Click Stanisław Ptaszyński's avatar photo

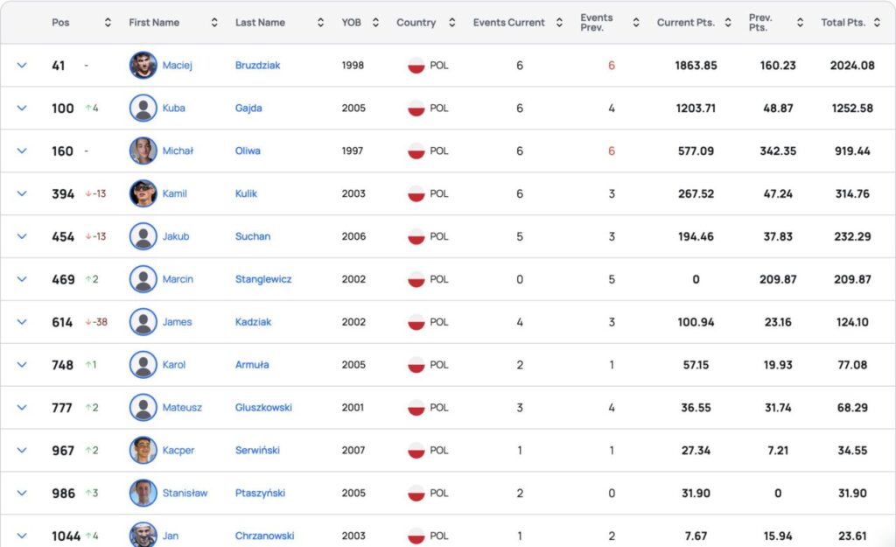pos(143,493)
